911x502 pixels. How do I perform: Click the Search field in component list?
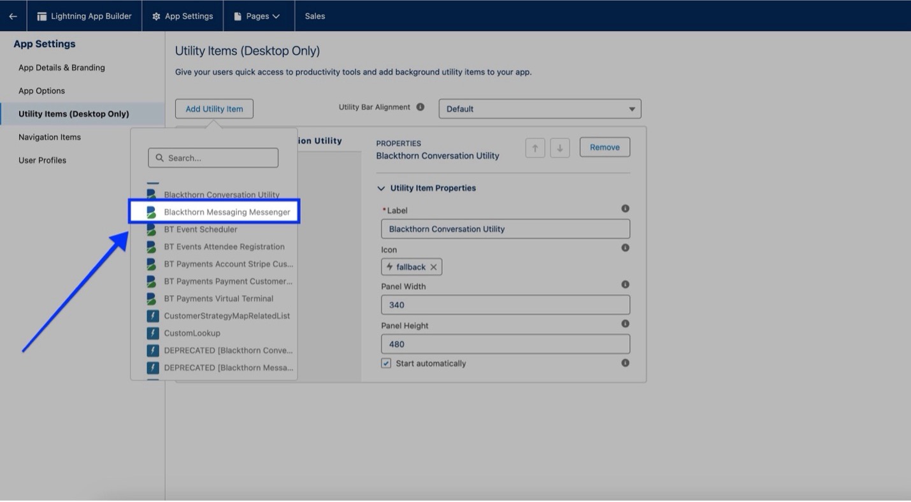point(213,158)
